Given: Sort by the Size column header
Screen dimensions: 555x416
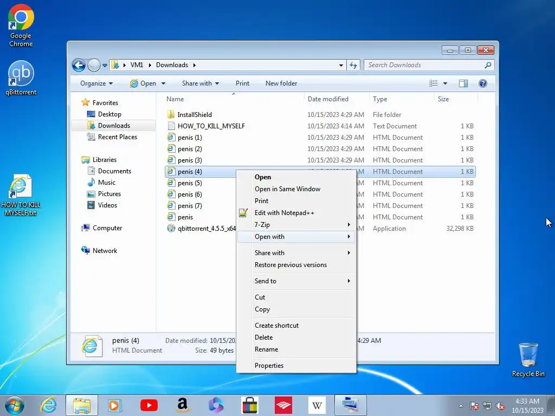Looking at the screenshot, I should tap(456, 99).
